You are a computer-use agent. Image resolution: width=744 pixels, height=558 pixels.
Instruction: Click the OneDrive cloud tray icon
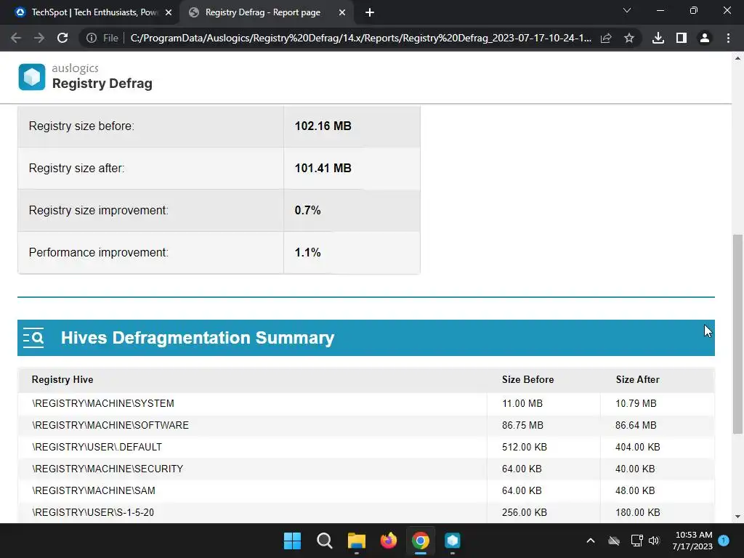point(614,541)
